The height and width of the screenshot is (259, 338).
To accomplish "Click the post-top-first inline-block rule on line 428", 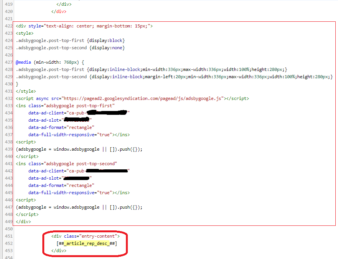I will [x=151, y=69].
